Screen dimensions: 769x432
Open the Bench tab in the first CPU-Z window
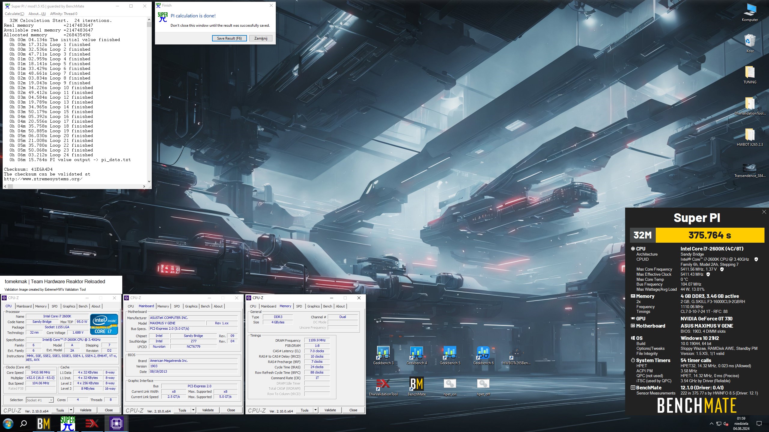pos(83,306)
